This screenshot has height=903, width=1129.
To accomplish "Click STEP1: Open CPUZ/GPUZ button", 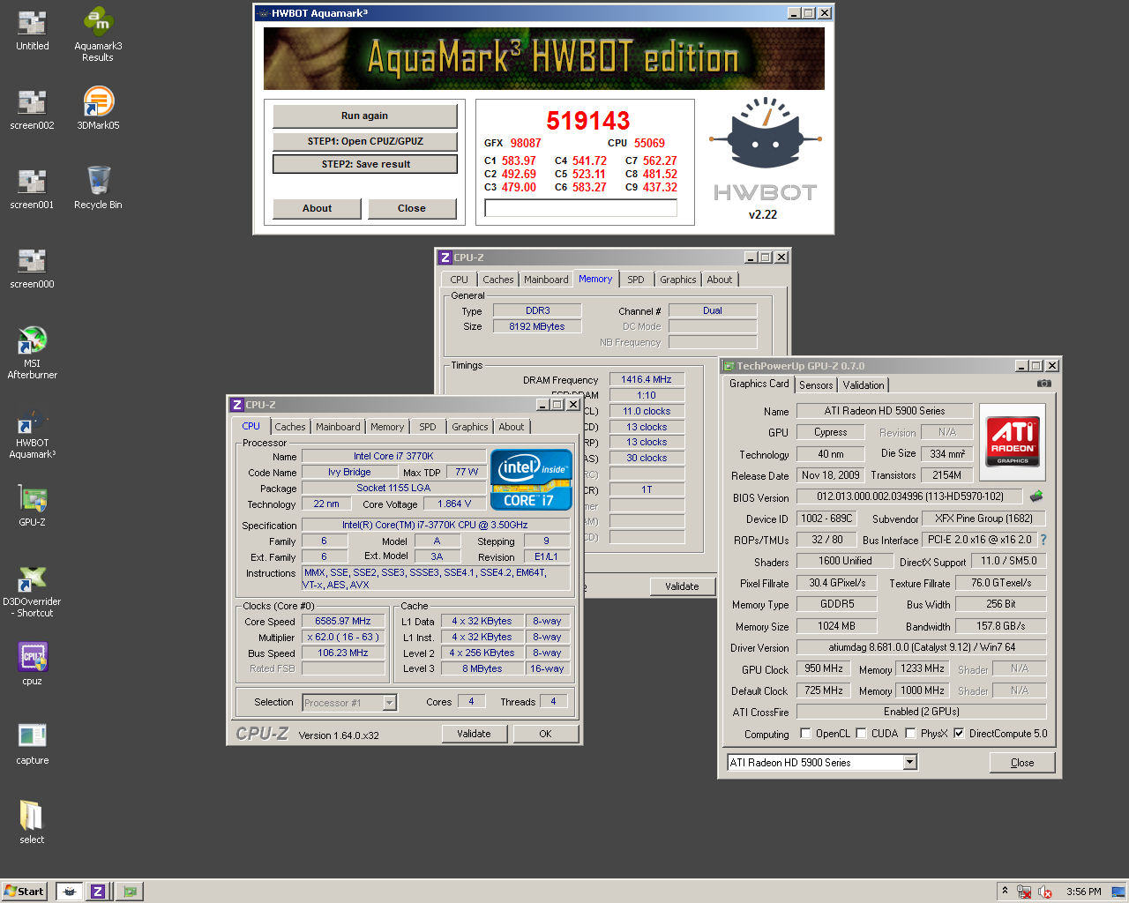I will 365,141.
